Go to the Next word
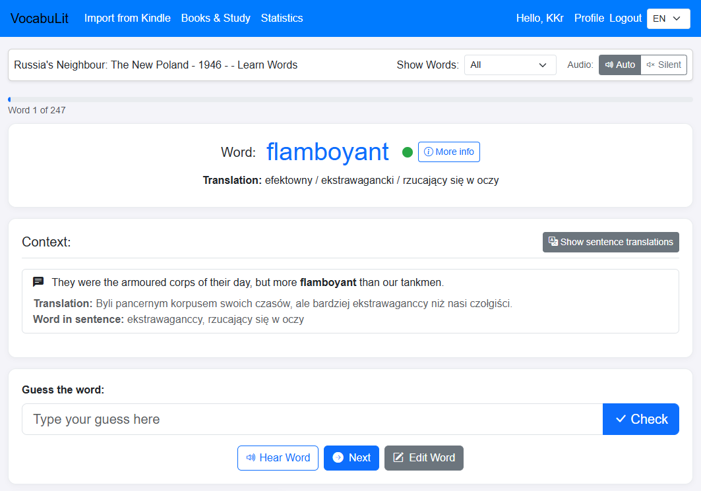 tap(351, 458)
